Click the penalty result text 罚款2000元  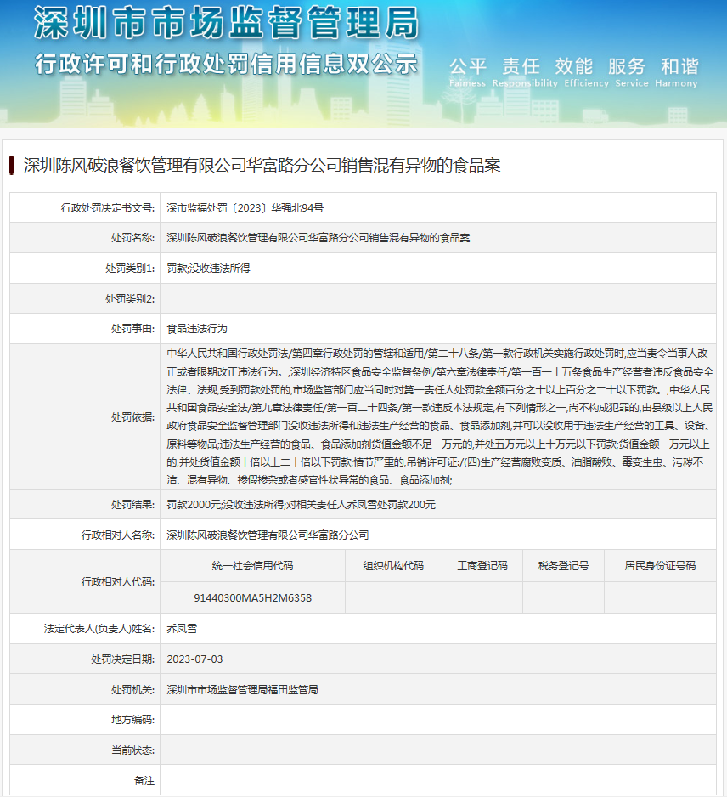tap(193, 505)
